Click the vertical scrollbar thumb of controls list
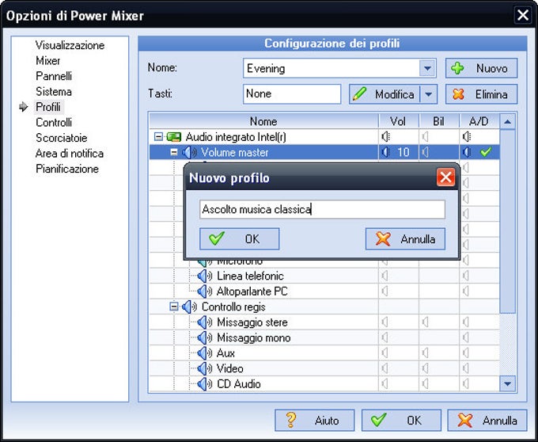Screen dimensions: 538x442 coord(507,221)
